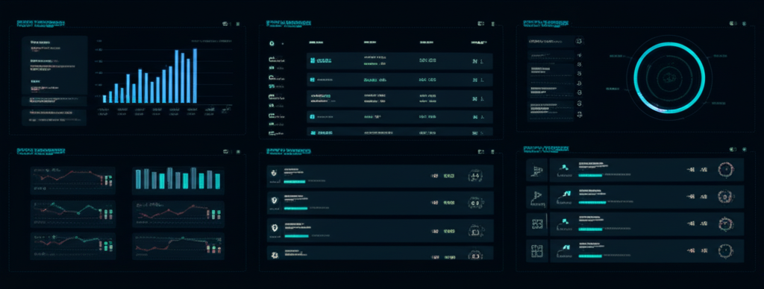Click the circular dial in the first floor-plan row
Viewport: 764px width, 289px height.
pos(725,169)
